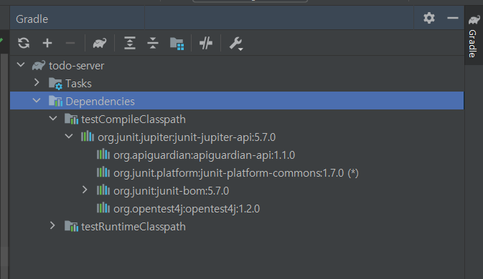Image resolution: width=483 pixels, height=279 pixels.
Task: Detach external project with minus icon
Action: coord(70,43)
